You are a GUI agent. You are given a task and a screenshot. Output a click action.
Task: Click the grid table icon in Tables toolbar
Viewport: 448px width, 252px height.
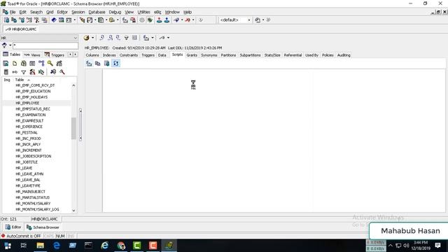click(32, 64)
